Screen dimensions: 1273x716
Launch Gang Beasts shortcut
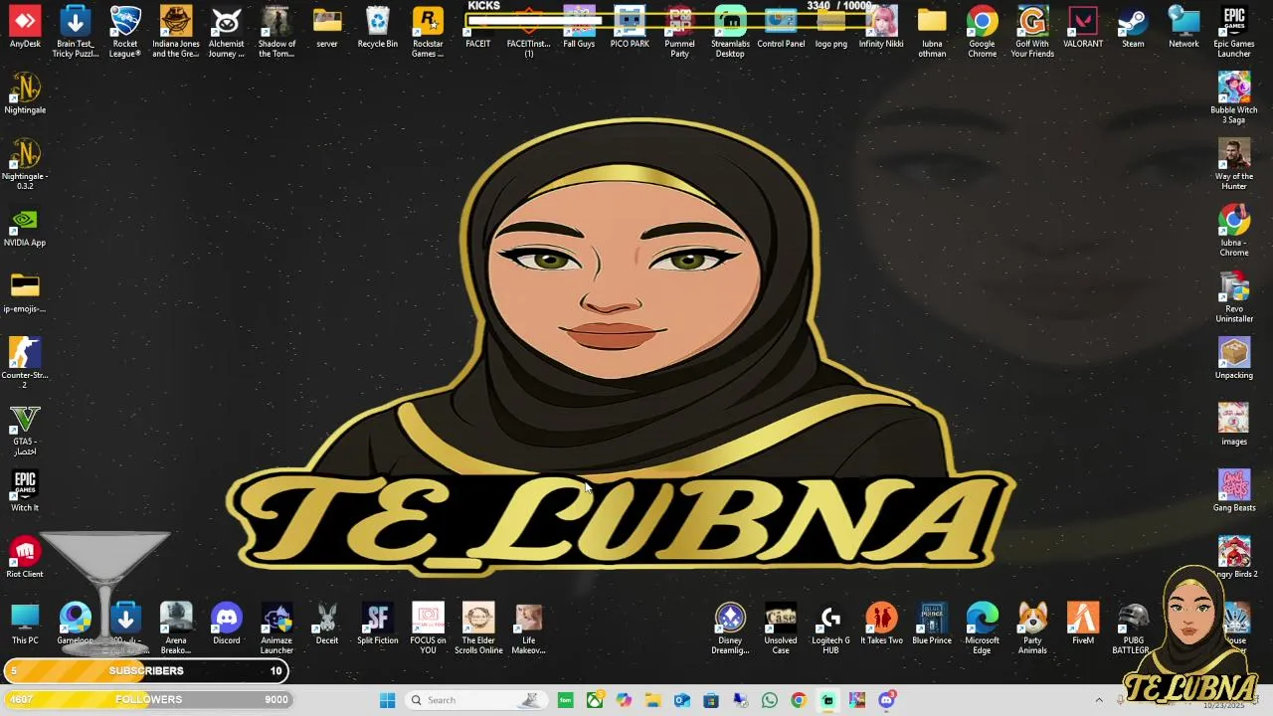(x=1234, y=491)
